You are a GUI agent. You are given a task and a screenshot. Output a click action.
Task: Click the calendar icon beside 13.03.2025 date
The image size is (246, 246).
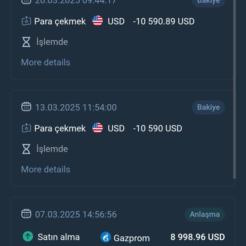(x=26, y=107)
